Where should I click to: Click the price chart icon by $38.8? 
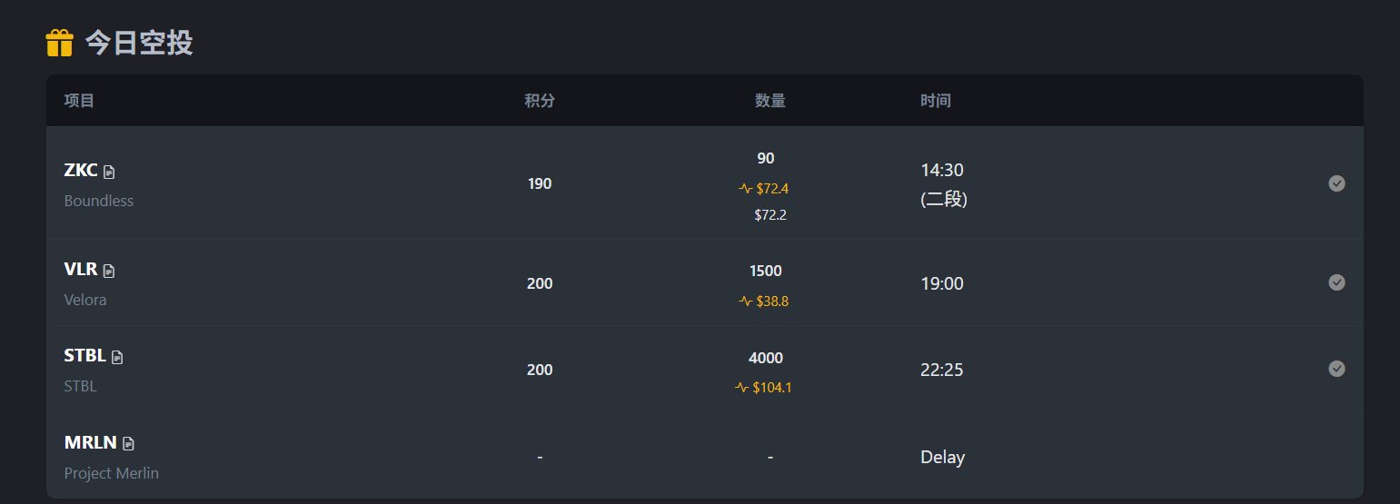tap(745, 301)
